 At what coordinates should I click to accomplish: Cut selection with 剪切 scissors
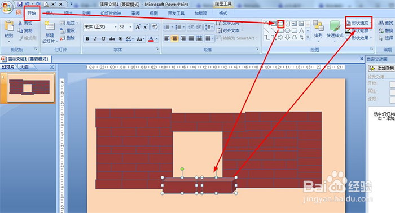pos(25,23)
